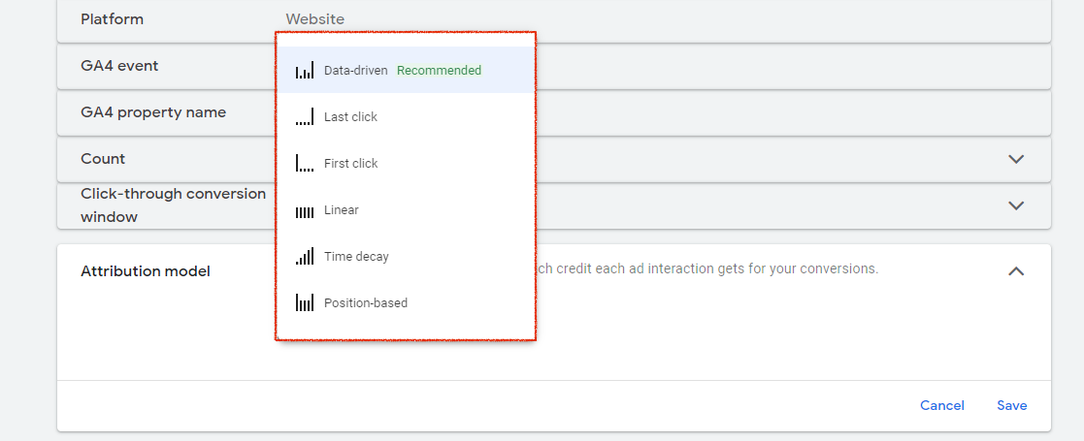Screen dimensions: 1084x441
Task: Click the Time decay model icon
Action: pos(304,257)
